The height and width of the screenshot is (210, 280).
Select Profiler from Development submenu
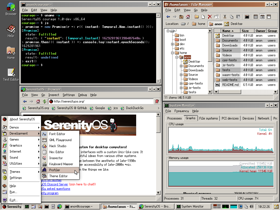tap(60, 170)
